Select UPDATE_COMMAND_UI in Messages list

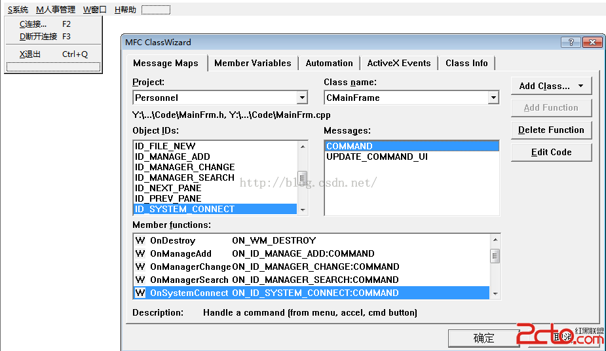pyautogui.click(x=411, y=157)
